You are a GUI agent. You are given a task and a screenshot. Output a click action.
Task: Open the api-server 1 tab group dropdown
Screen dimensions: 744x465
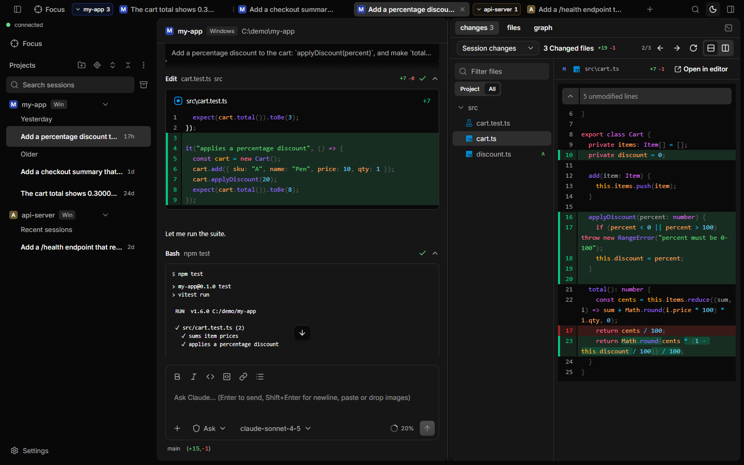pyautogui.click(x=497, y=9)
